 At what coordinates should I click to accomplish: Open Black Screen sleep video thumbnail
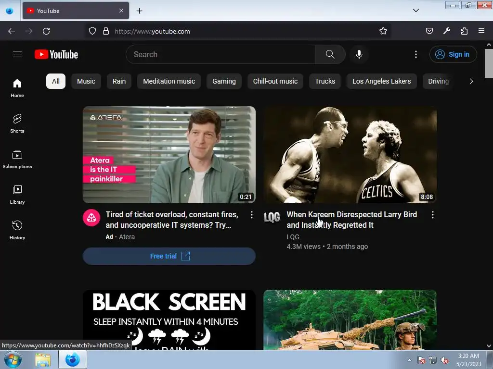(169, 320)
